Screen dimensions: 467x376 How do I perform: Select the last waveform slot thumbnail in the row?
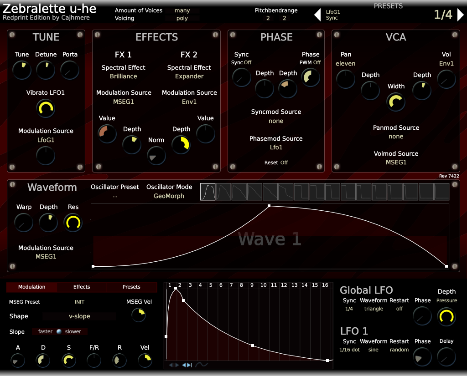click(x=441, y=192)
